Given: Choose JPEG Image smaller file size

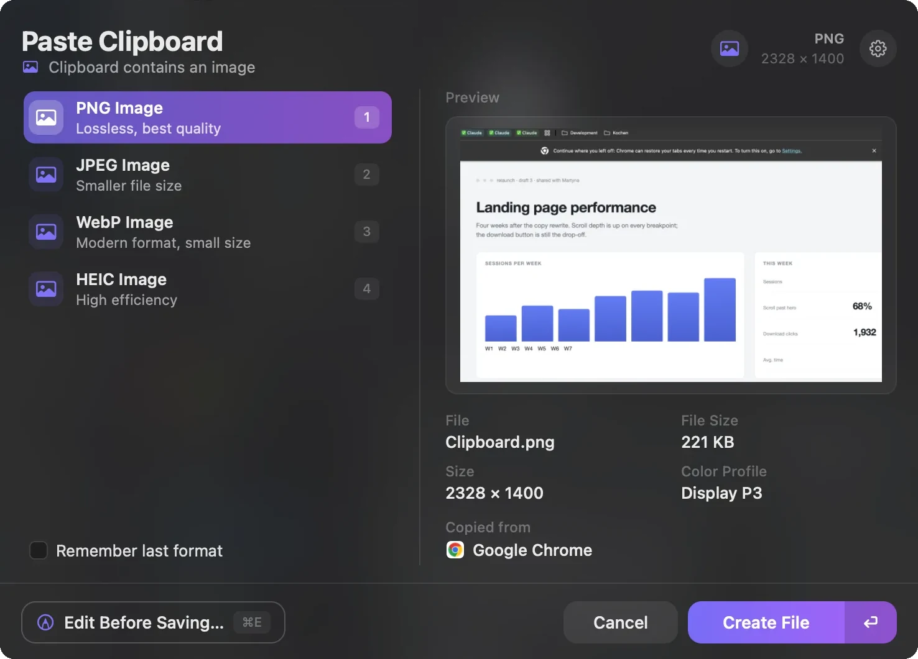Looking at the screenshot, I should tap(208, 175).
